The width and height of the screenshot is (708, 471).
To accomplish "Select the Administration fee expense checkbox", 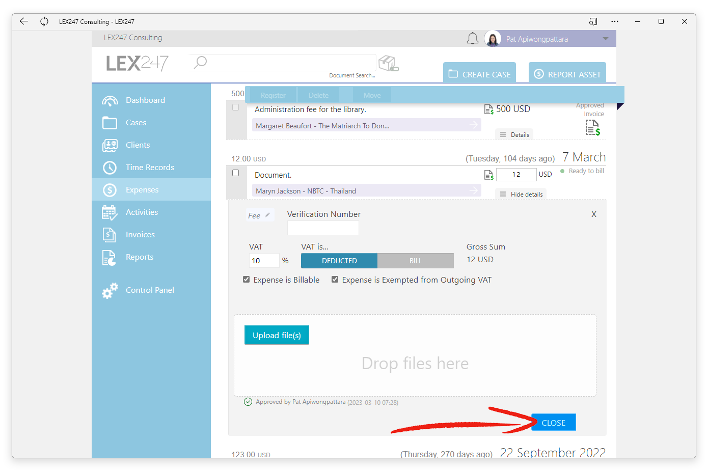I will [235, 107].
